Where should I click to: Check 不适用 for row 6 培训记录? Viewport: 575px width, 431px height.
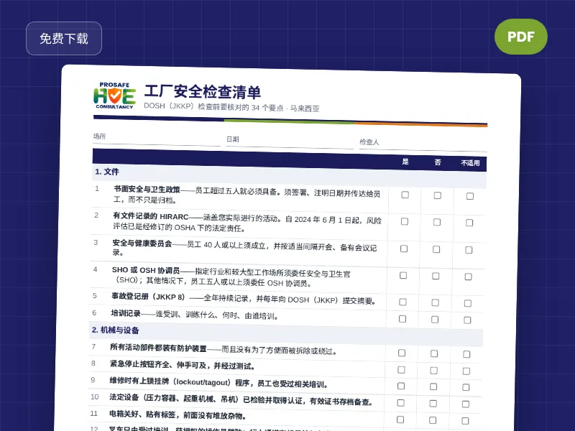[467, 320]
